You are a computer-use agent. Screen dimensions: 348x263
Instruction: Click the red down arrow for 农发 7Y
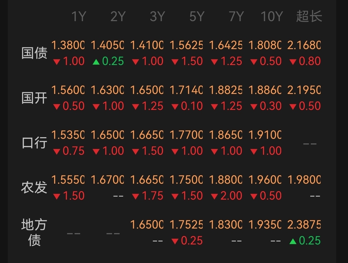click(214, 196)
